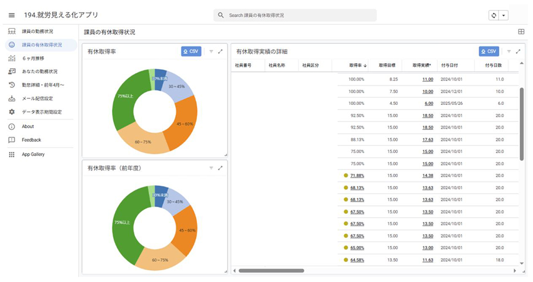
Task: Expand 有休取得実績の詳細 table to fullscreen
Action: [518, 52]
